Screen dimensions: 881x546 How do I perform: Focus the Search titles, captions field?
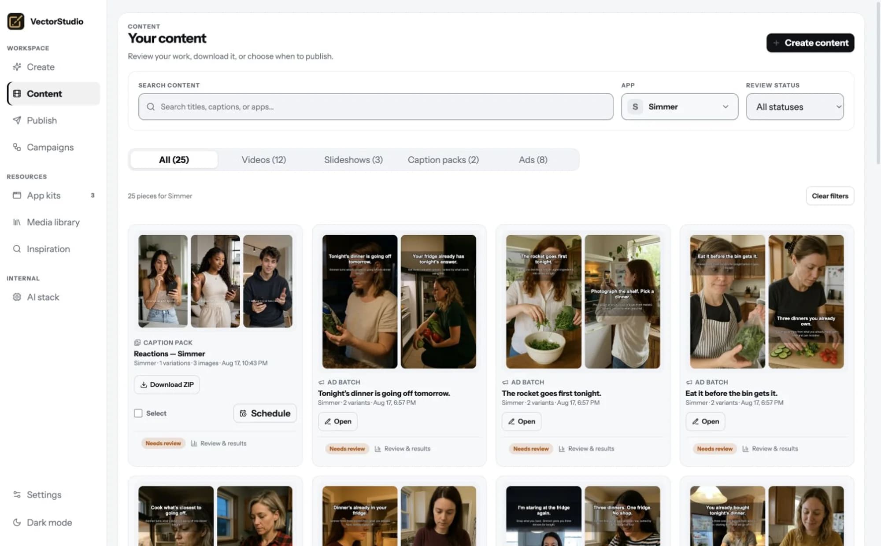(x=376, y=107)
